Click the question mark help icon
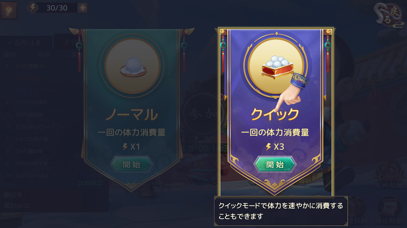 click(9, 10)
